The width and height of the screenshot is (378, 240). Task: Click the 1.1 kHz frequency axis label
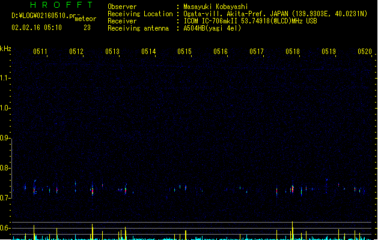coord(5,78)
